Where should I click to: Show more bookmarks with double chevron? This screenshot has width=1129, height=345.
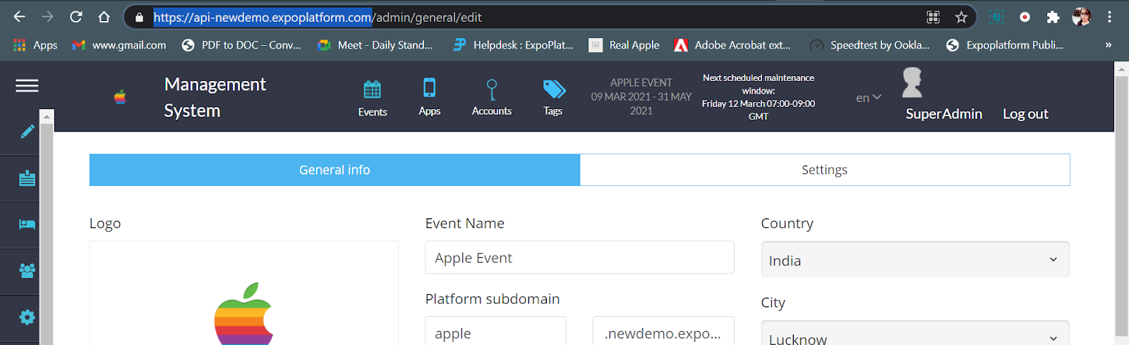coord(1109,45)
